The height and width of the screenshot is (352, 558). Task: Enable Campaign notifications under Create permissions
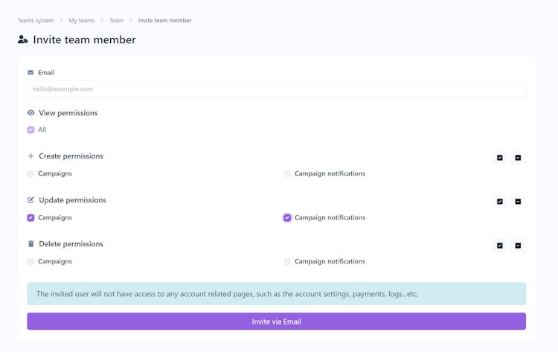287,173
